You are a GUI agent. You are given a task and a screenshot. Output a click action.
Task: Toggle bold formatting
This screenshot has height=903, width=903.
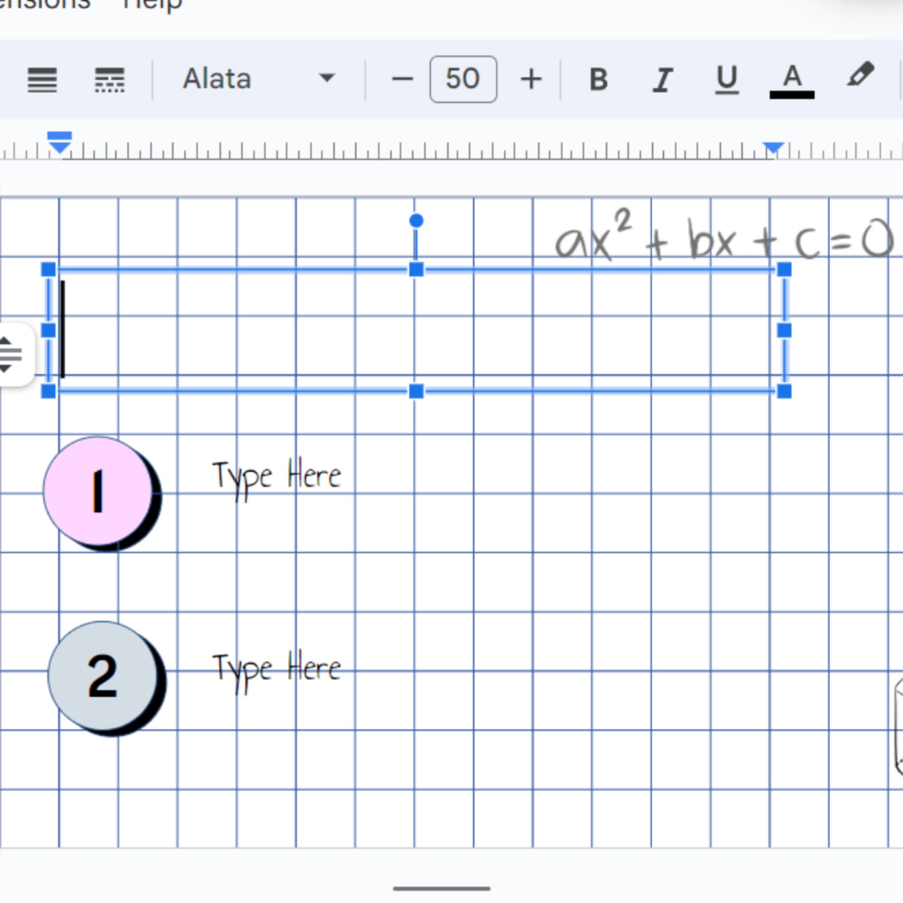[597, 79]
